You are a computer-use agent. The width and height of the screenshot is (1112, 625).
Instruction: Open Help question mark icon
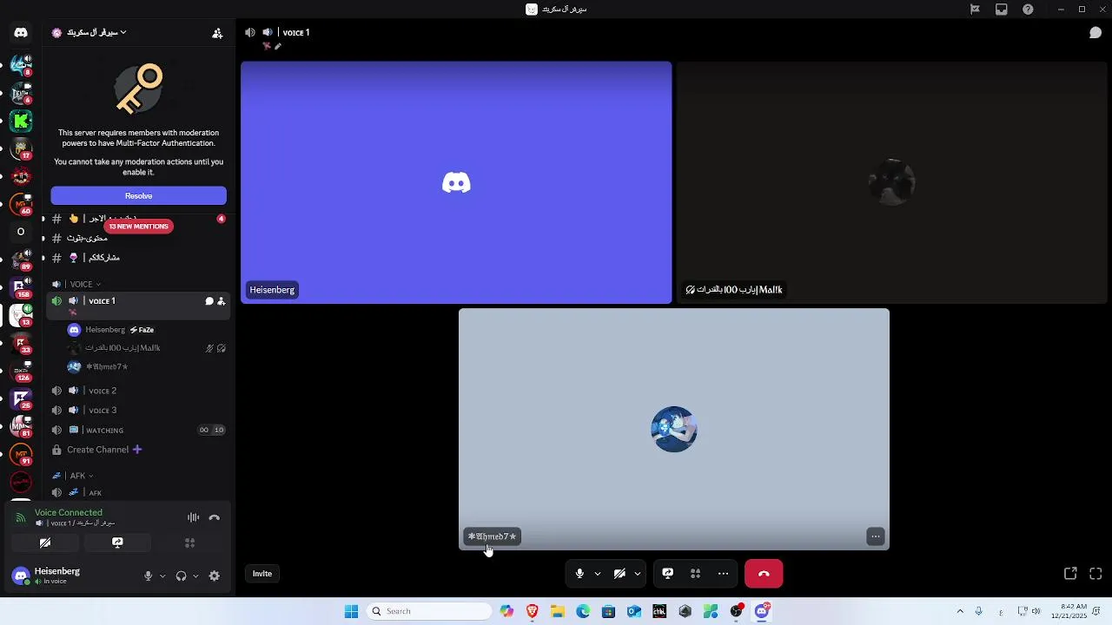point(1029,10)
